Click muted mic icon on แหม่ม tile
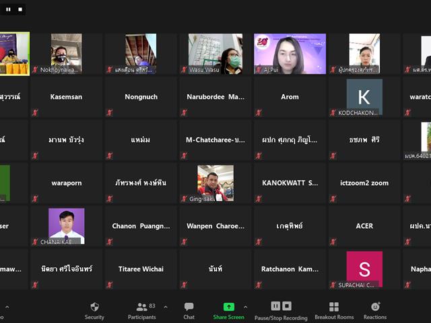This screenshot has height=323, width=431. click(109, 155)
